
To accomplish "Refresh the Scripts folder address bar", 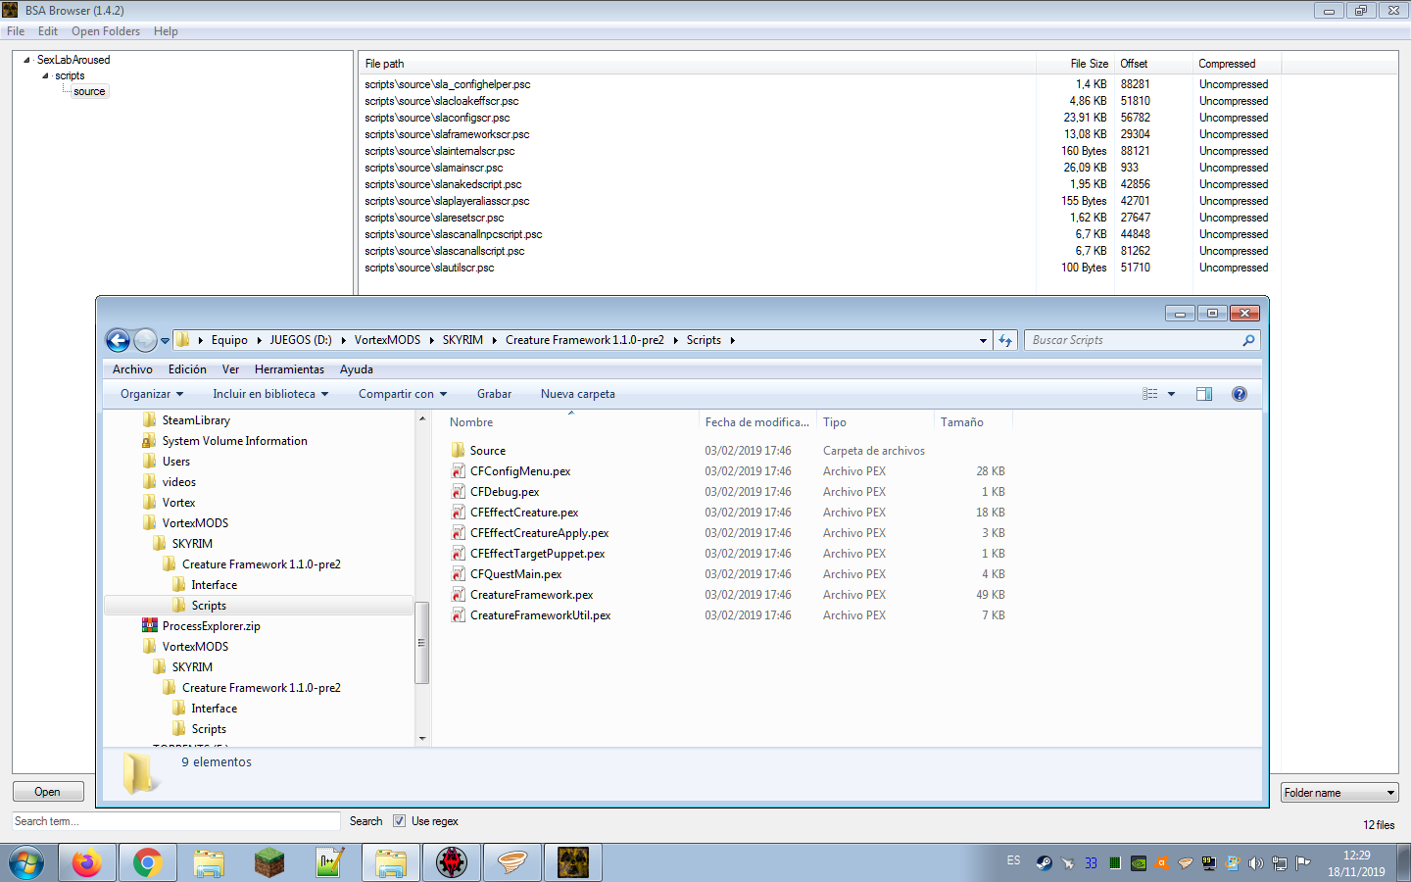I will [x=1005, y=340].
